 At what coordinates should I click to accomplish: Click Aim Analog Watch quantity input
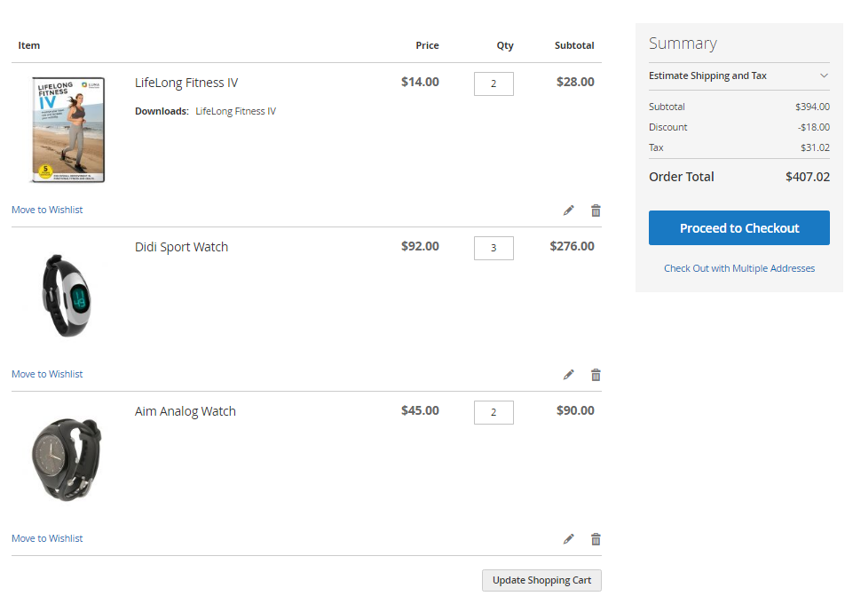tap(494, 412)
